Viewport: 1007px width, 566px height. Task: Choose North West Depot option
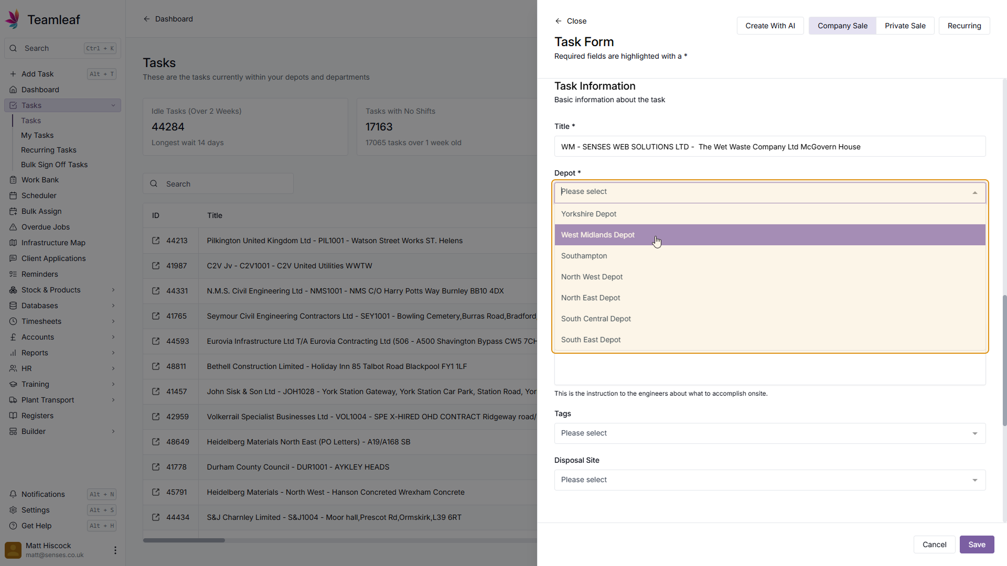tap(770, 277)
